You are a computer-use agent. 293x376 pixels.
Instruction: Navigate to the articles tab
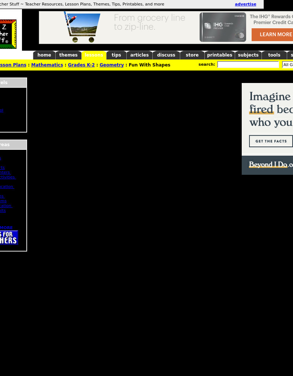pos(140,55)
